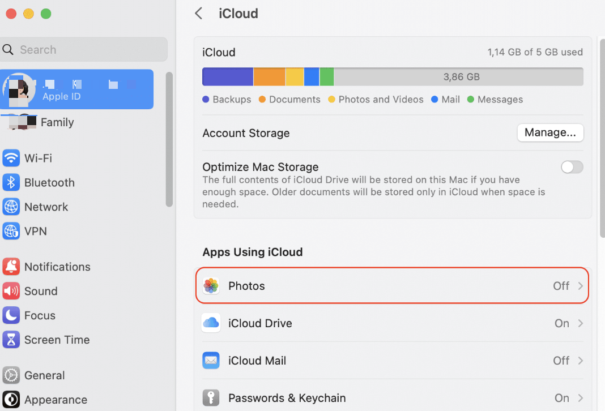Click the iCloud Drive cloud icon
The height and width of the screenshot is (411, 605).
(211, 323)
